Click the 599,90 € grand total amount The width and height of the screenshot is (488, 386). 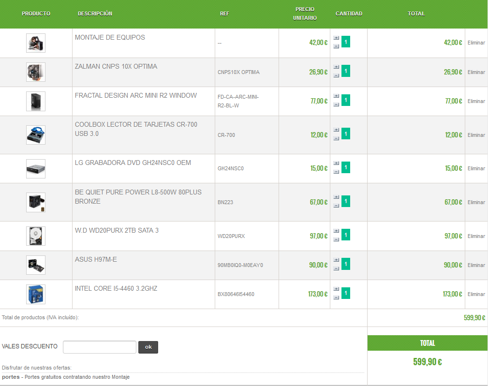tap(428, 362)
